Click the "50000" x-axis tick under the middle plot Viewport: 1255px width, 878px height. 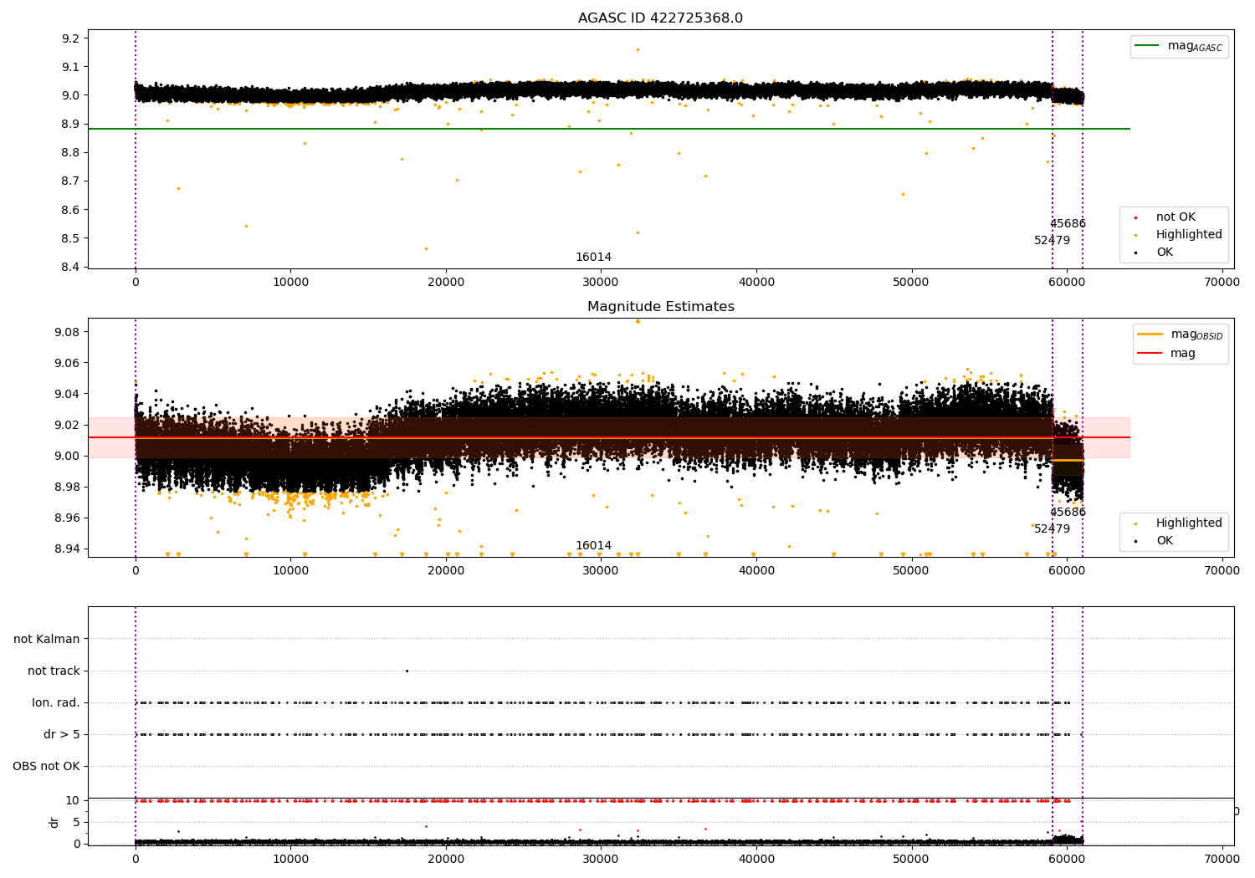click(911, 571)
